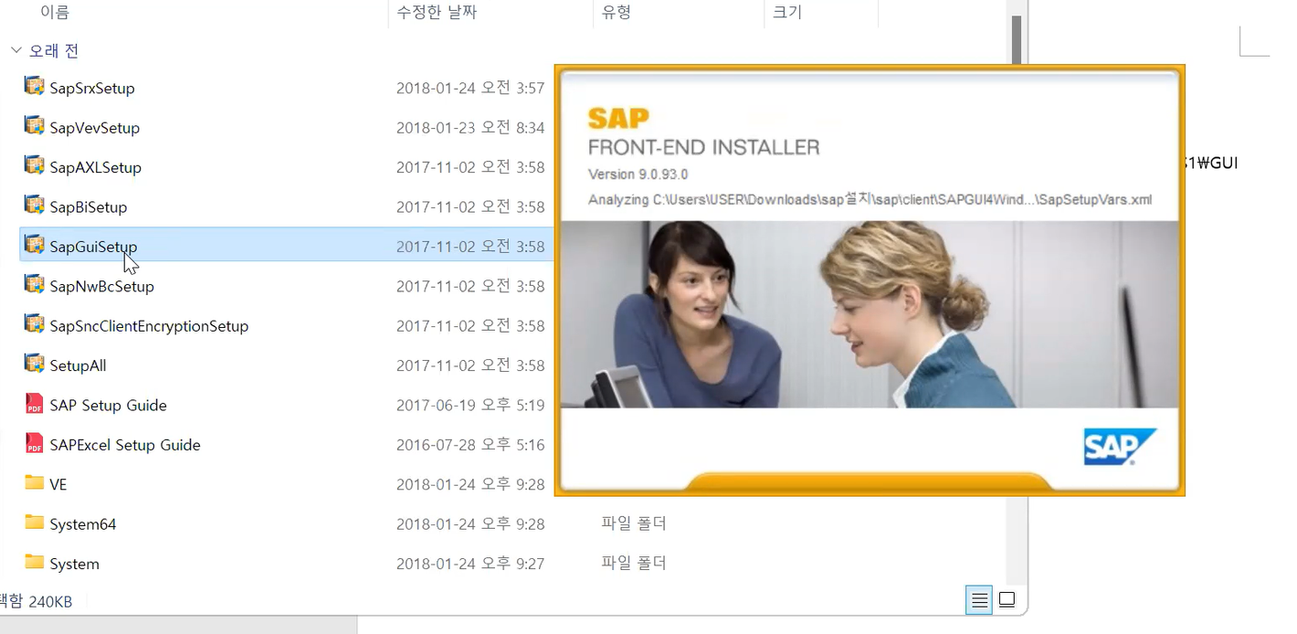Screen dimensions: 1297x634
Task: Collapse the 오래 전 group chevron
Action: (x=16, y=50)
